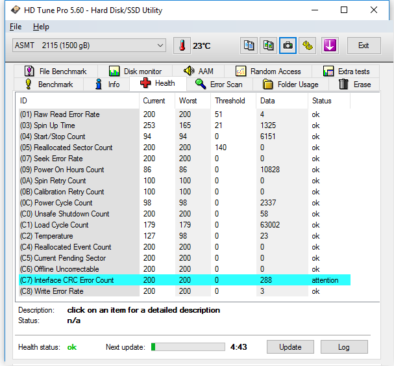Click the thermometer temperature icon
The height and width of the screenshot is (366, 394).
point(182,46)
